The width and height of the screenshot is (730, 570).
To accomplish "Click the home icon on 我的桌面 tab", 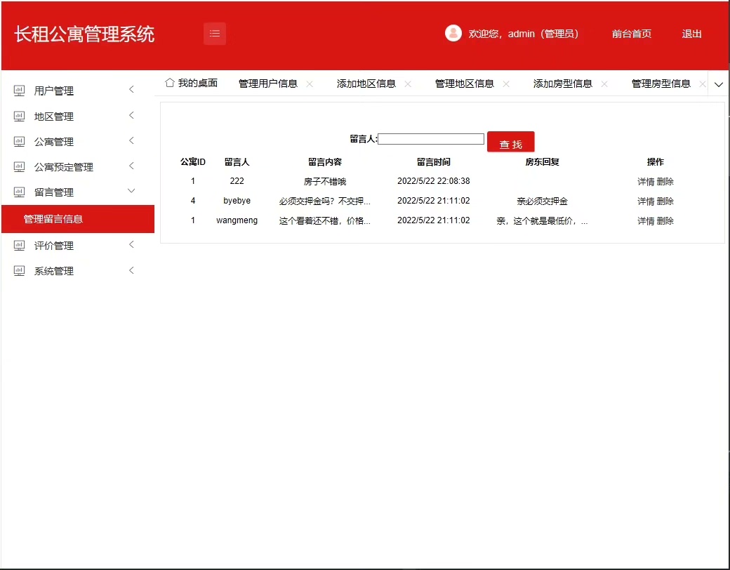I will (x=169, y=83).
